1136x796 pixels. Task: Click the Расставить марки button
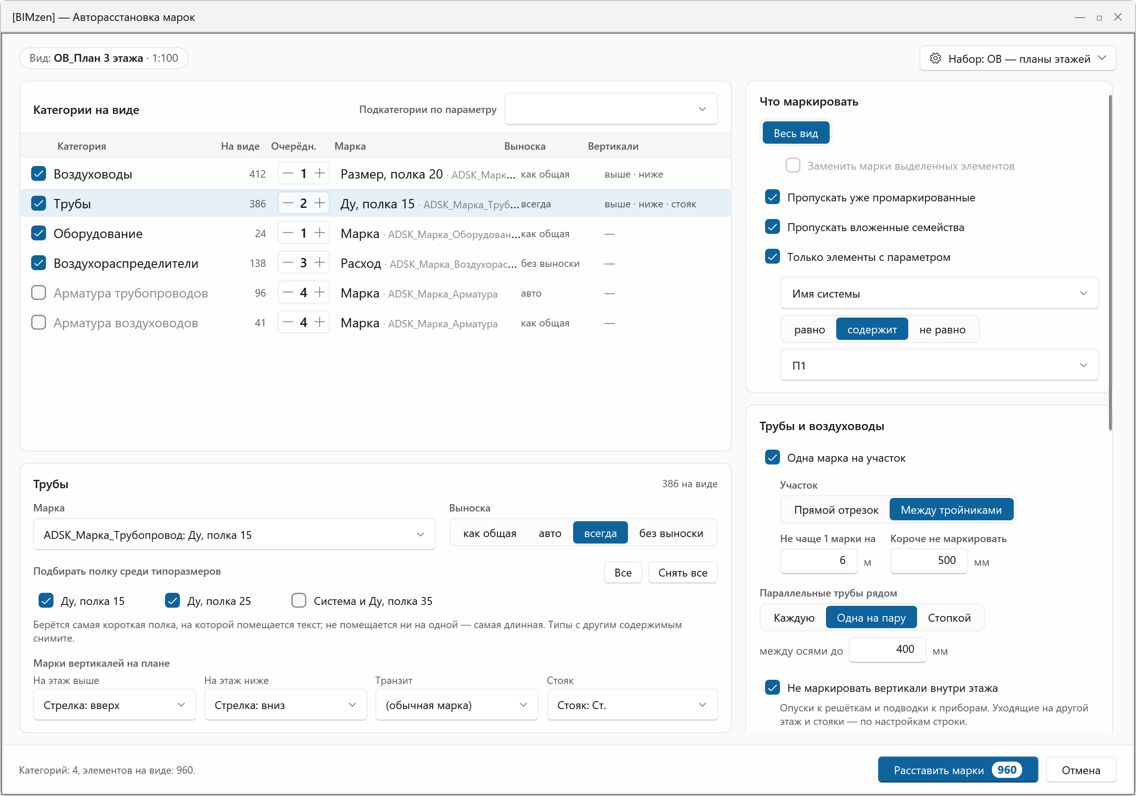click(958, 770)
